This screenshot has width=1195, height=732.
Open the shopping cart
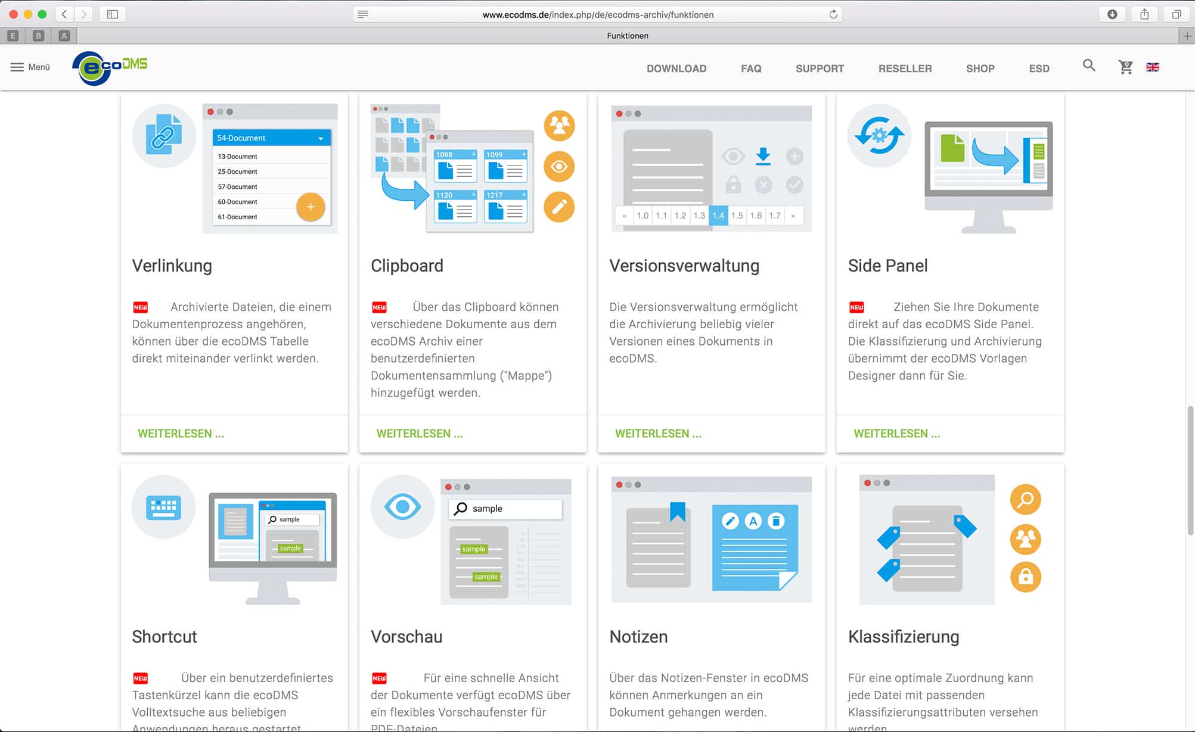click(x=1125, y=67)
